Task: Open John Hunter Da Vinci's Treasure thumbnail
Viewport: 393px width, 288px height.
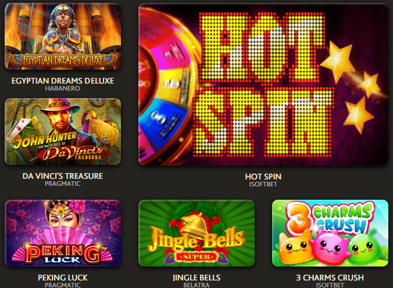Action: coord(63,131)
